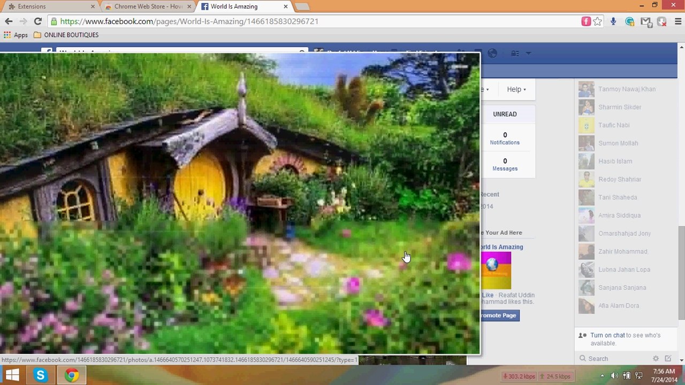
Task: Open Skype from the taskbar
Action: point(41,375)
